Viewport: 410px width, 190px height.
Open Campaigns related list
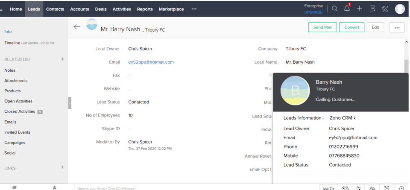(15, 143)
